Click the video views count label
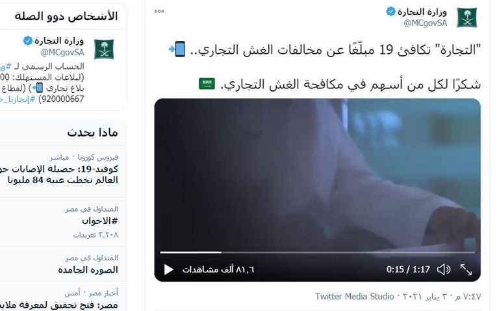499x311 pixels. pyautogui.click(x=218, y=269)
